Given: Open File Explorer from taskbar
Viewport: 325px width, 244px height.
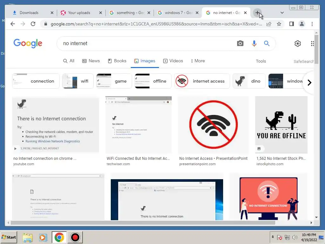Looking at the screenshot, I should click(x=28, y=237).
